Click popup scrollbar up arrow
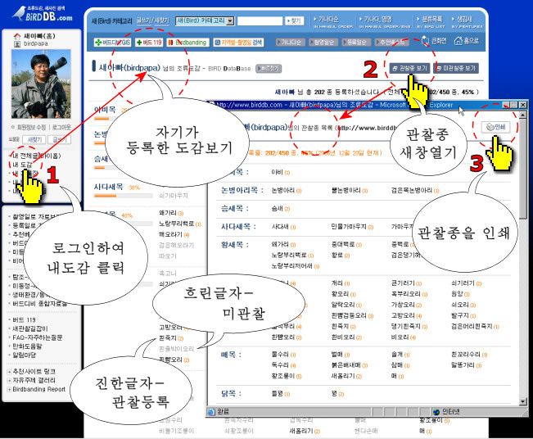The width and height of the screenshot is (533, 439). [523, 115]
